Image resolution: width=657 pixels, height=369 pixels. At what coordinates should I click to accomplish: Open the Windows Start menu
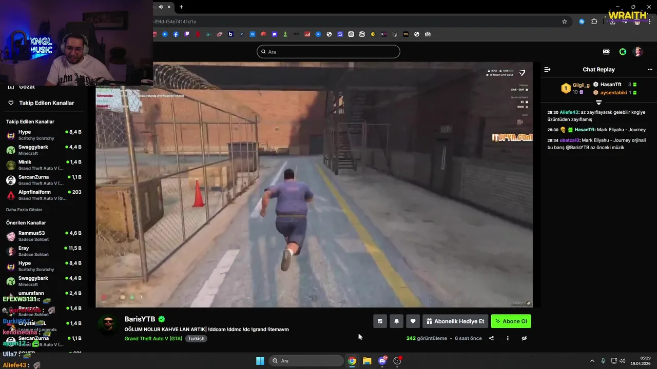(260, 361)
